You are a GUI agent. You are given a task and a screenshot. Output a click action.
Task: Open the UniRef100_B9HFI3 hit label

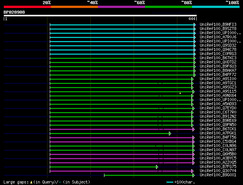218,24
